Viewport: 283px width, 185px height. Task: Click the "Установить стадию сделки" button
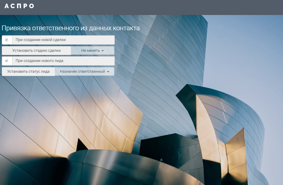coord(36,51)
